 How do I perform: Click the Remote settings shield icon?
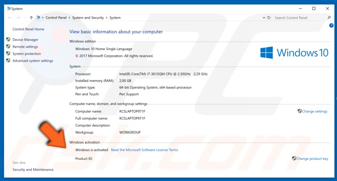tap(8, 46)
